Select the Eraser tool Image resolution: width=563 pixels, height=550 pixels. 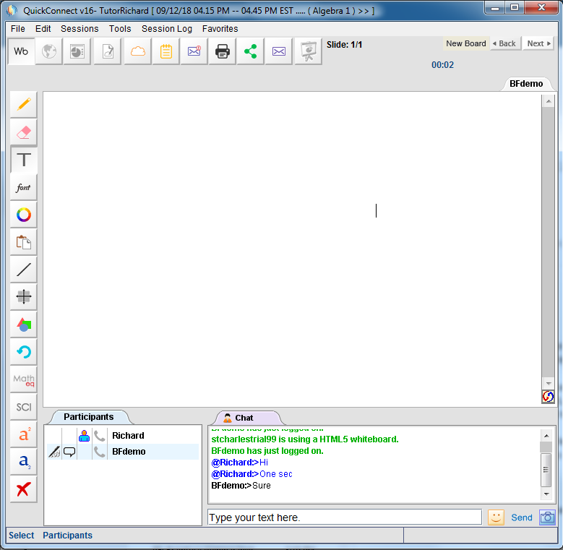point(24,132)
